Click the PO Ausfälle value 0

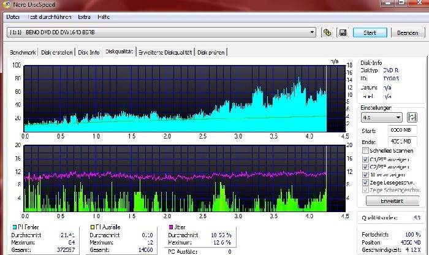(x=230, y=251)
